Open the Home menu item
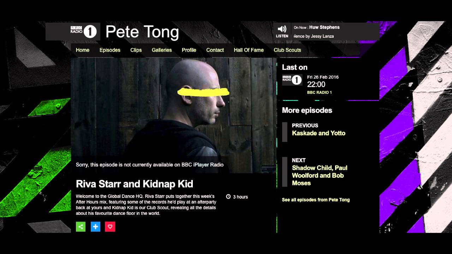 pyautogui.click(x=83, y=50)
